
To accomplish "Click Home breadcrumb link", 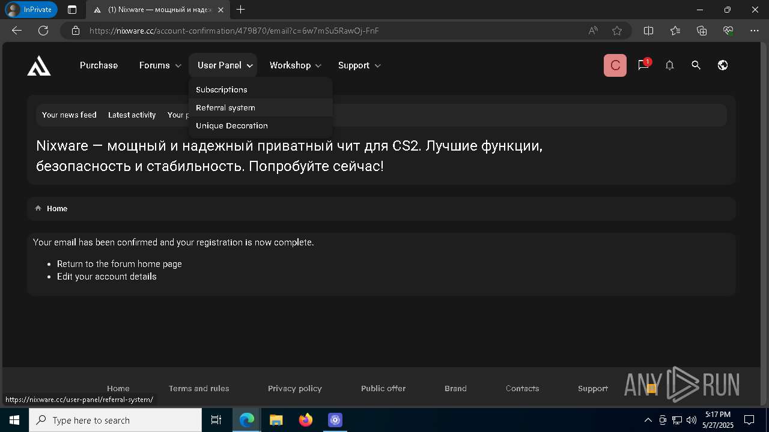I will point(57,208).
